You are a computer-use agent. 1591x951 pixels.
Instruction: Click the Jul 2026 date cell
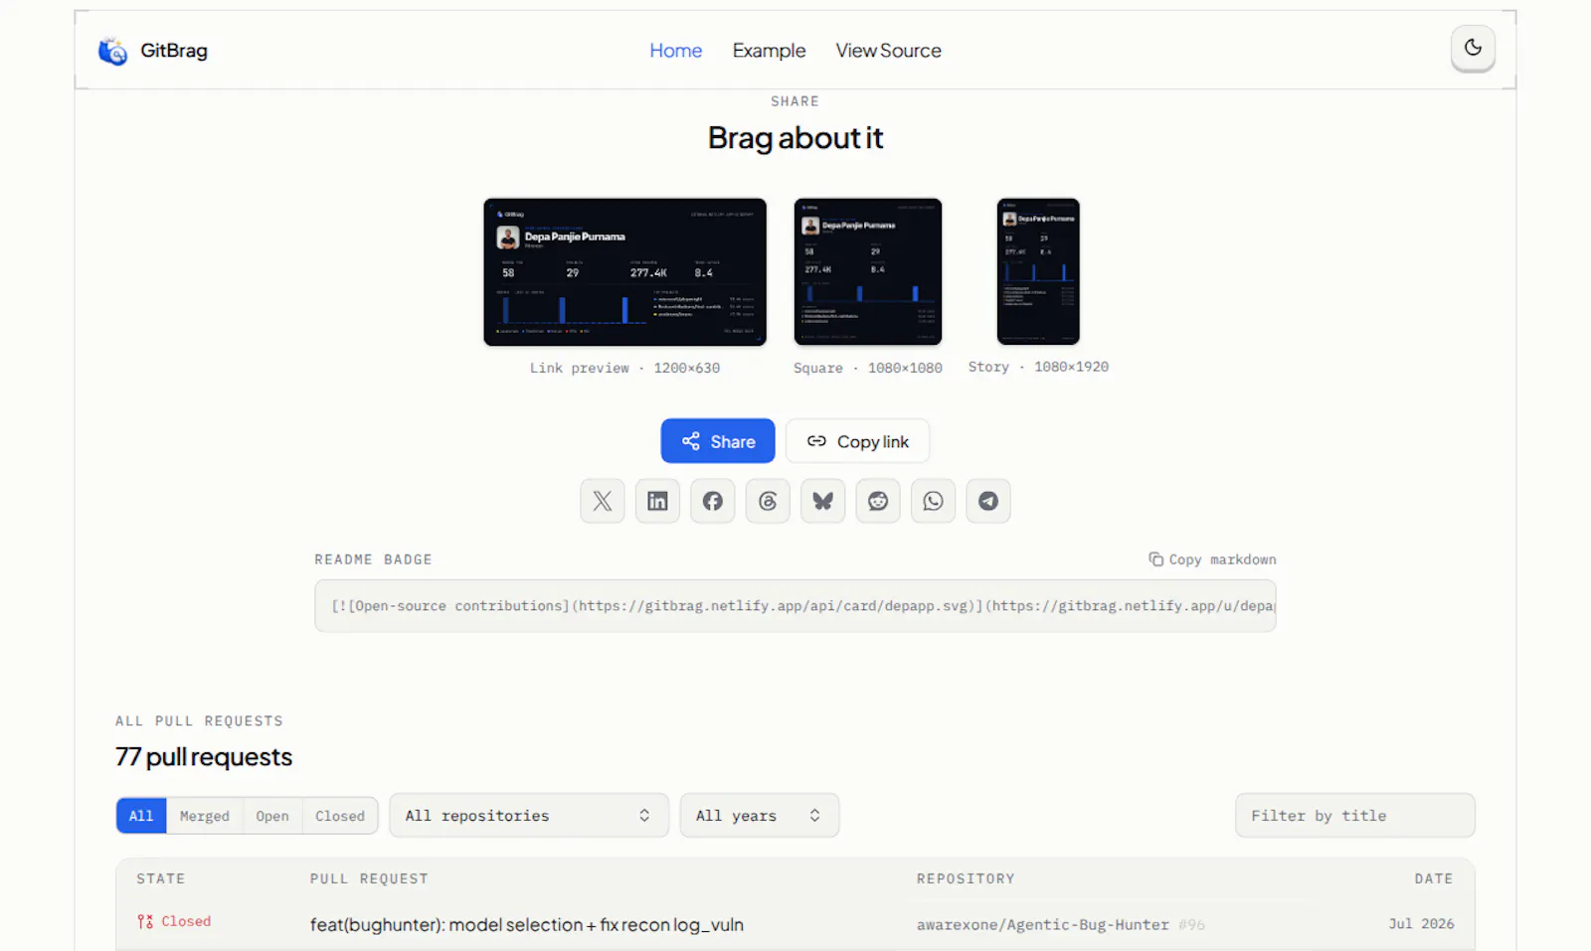(1421, 923)
